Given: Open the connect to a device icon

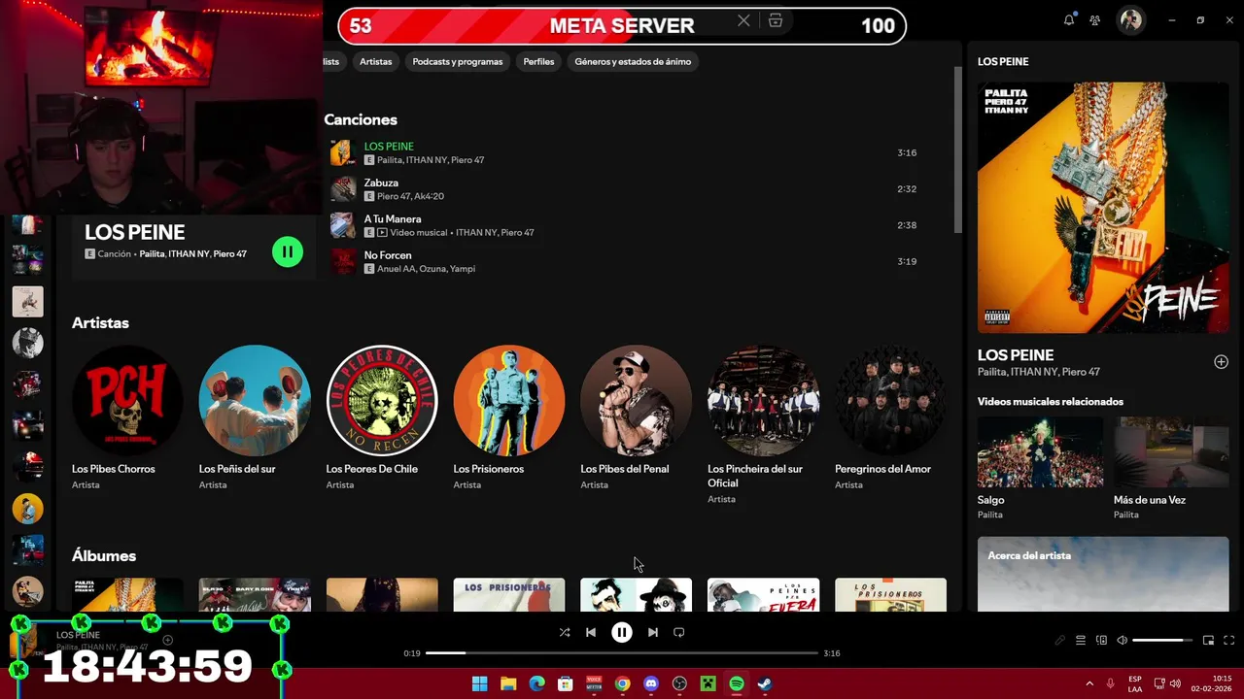Looking at the screenshot, I should (1101, 640).
